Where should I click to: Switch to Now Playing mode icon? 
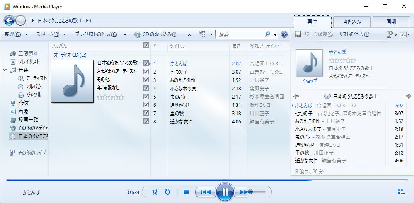tap(401, 192)
